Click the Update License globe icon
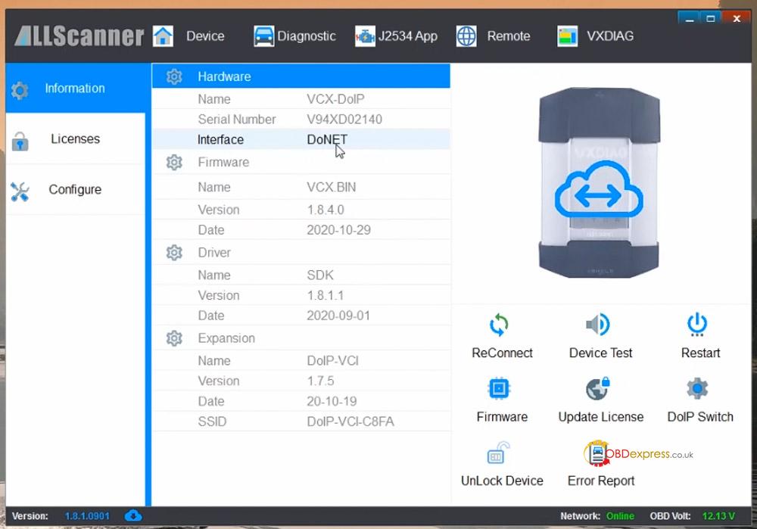The image size is (757, 529). (598, 389)
